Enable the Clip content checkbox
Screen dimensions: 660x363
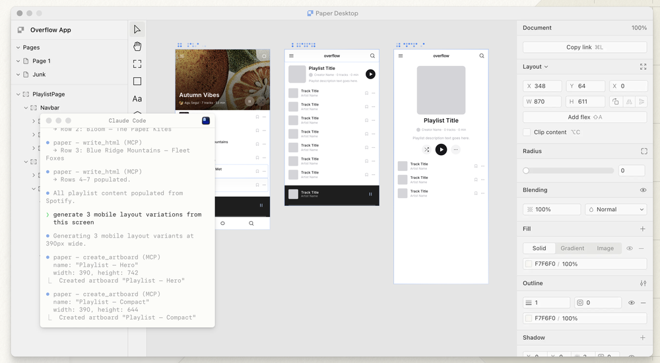pos(527,132)
